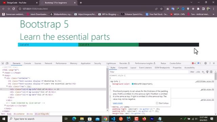Viewport: 217px width, 122px height.
Task: Open Windows Start menu
Action: [x=4, y=119]
